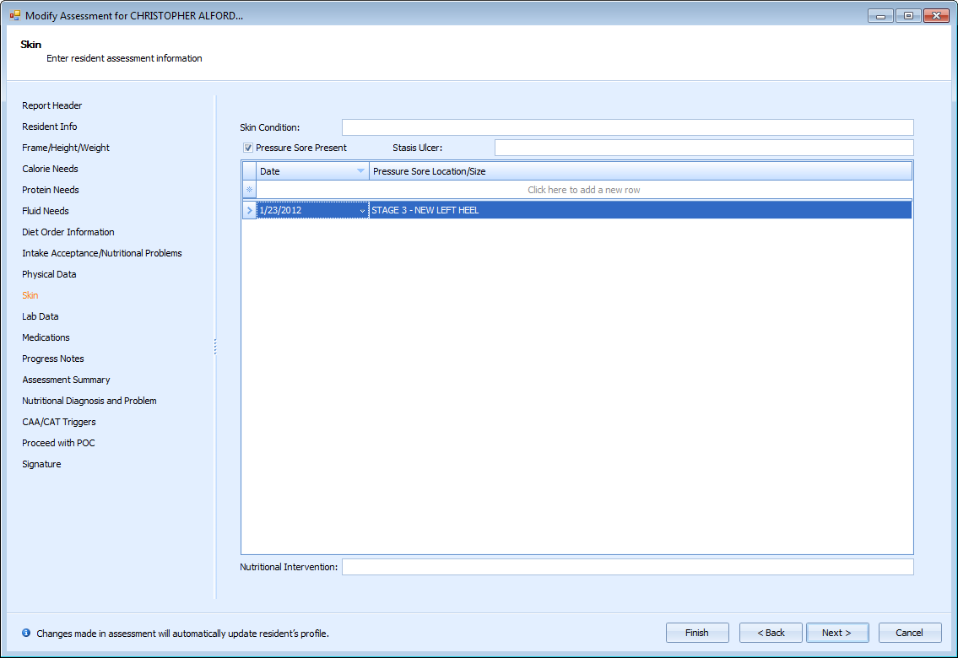Select the STAGE 3 - NEW LEFT HEEL cell
This screenshot has height=658, width=958.
point(641,210)
